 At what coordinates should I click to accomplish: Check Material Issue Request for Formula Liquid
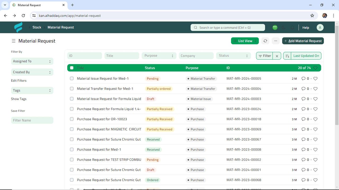(72, 99)
